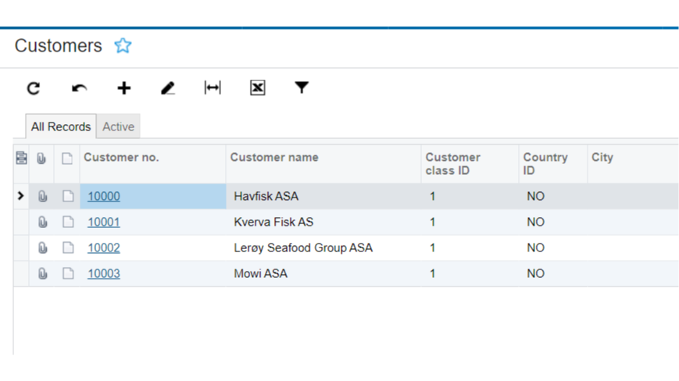Click the Edit pencil icon

tap(168, 88)
